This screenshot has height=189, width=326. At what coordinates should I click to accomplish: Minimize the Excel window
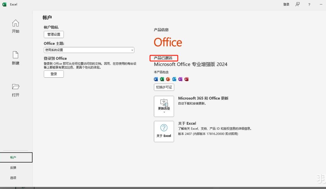pyautogui.click(x=321, y=4)
